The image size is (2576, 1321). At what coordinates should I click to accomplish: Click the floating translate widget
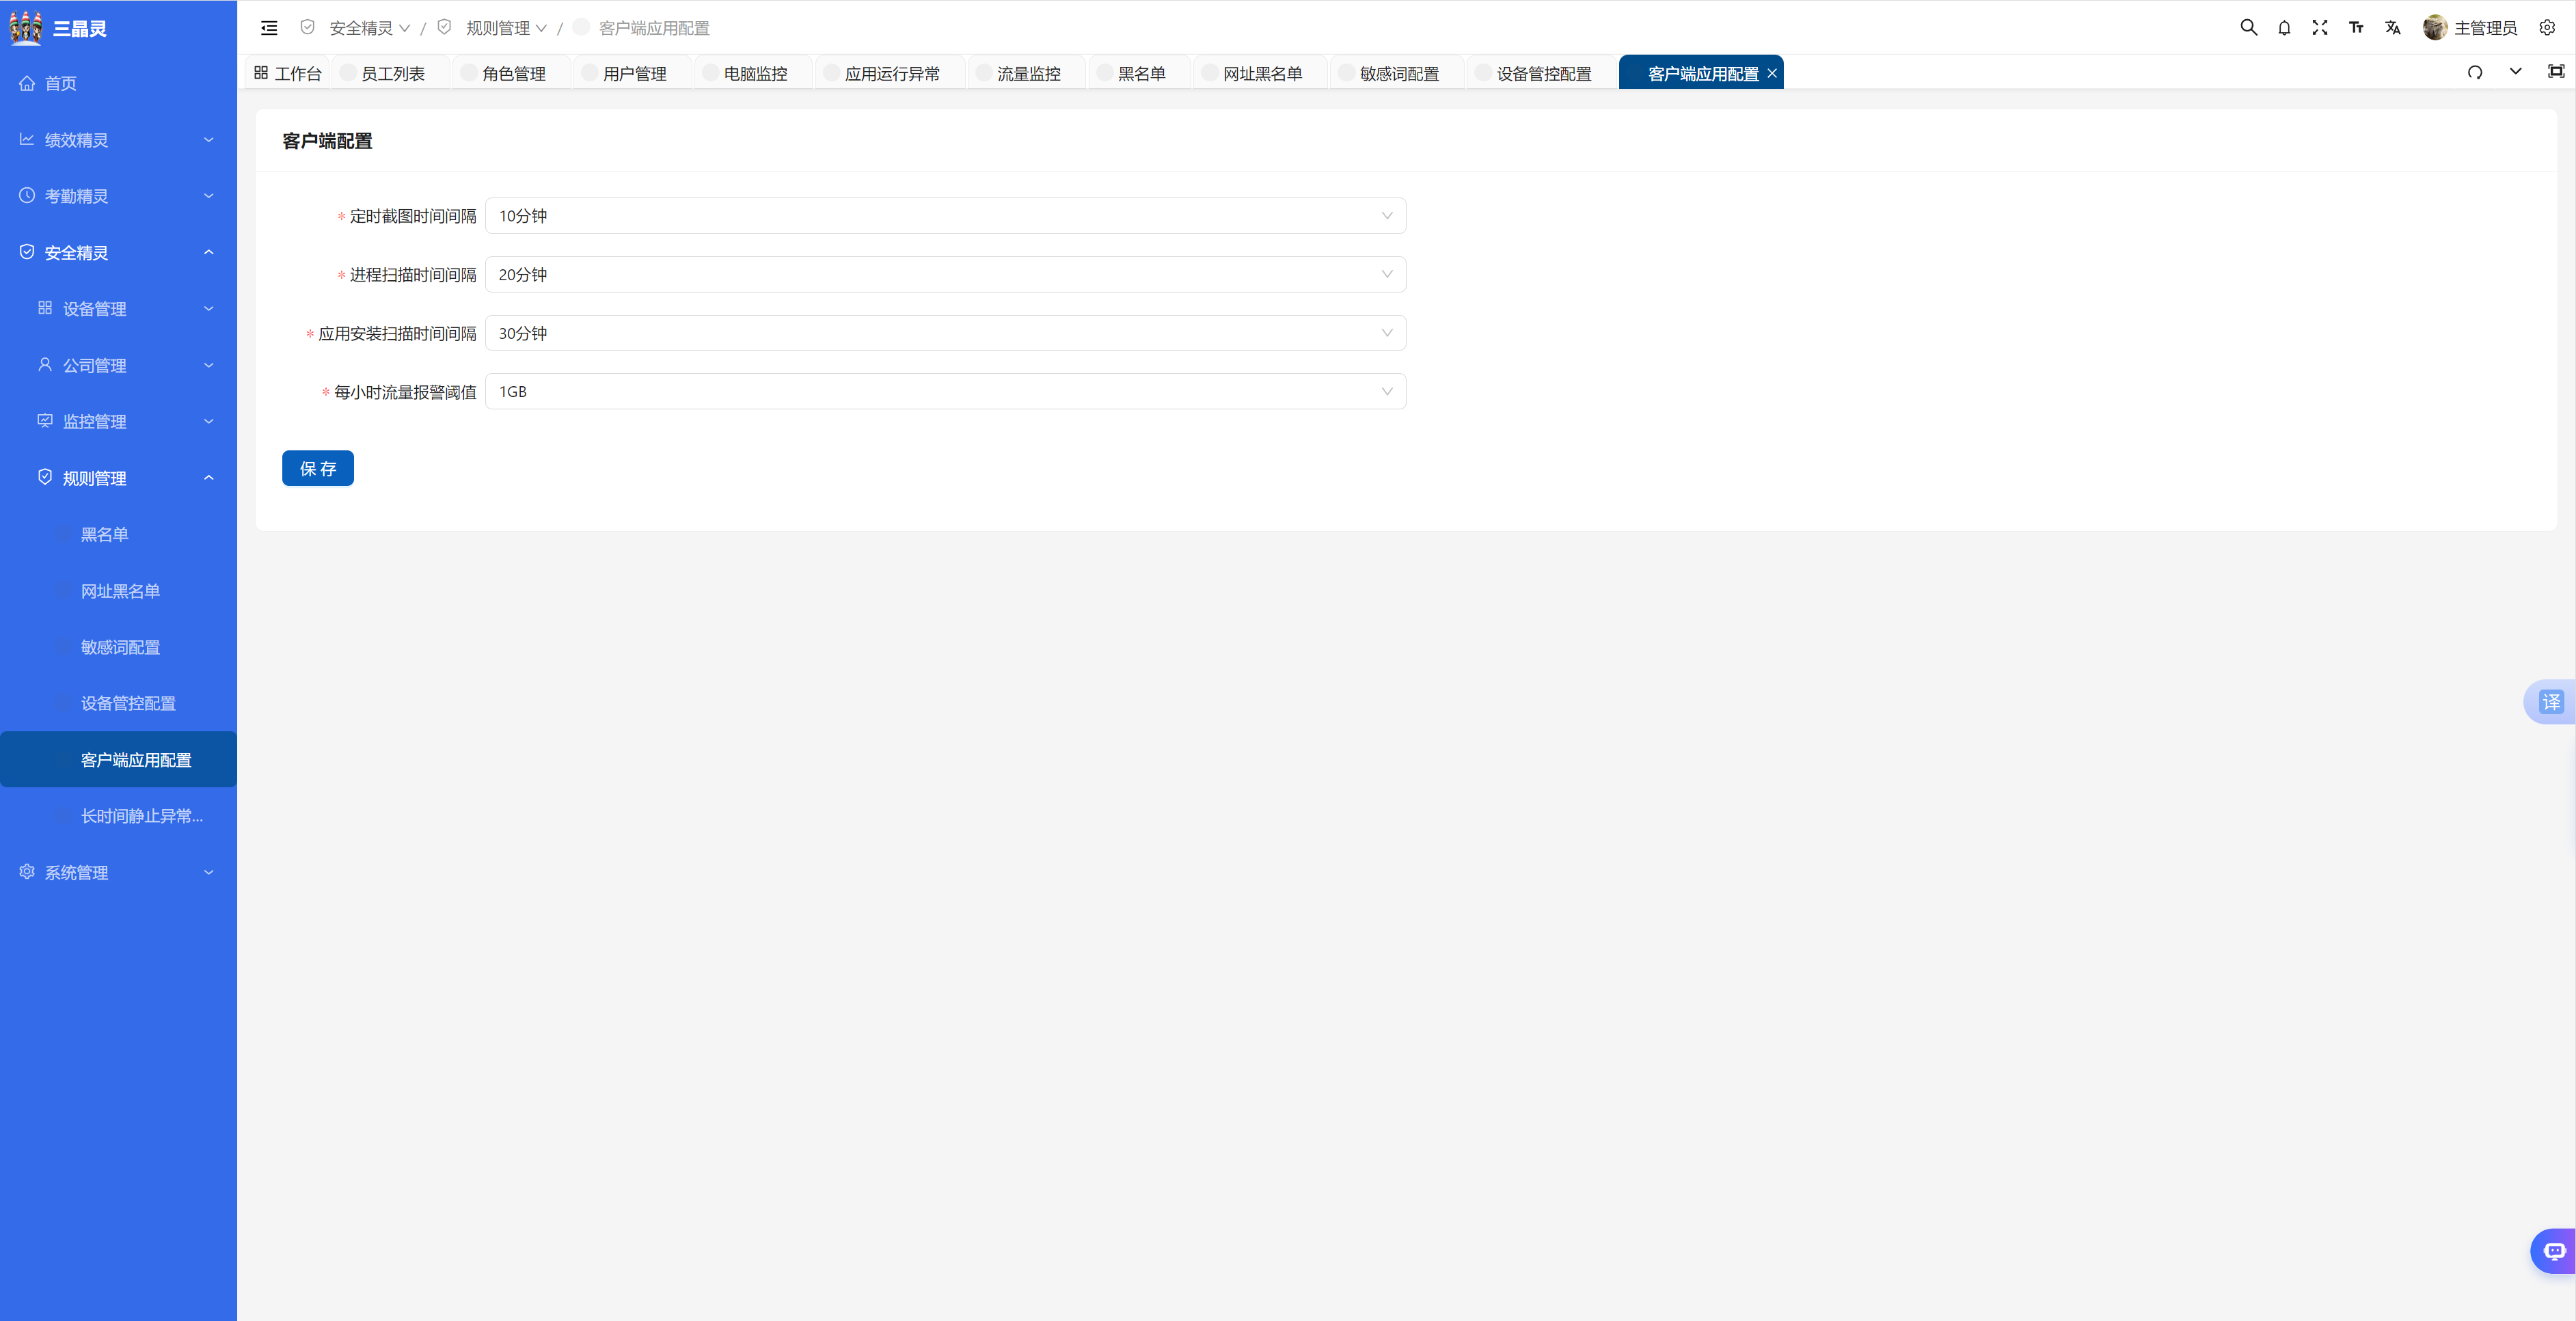[x=2551, y=702]
